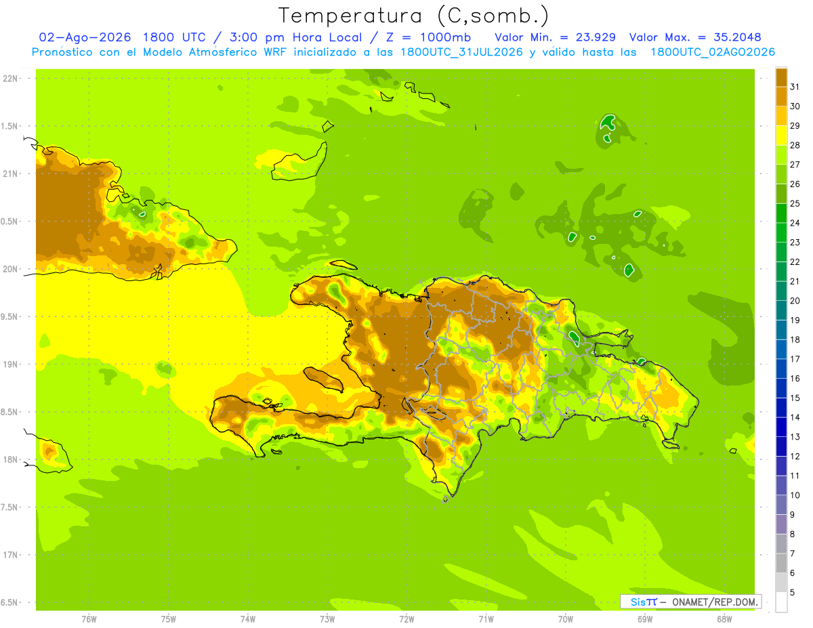Click the '70W' longitude label
The height and width of the screenshot is (628, 813).
coord(565,619)
